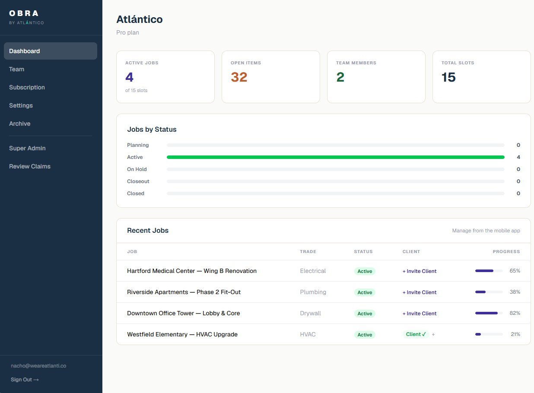The image size is (534, 393).
Task: Click the On Hold status bar
Action: tap(336, 169)
